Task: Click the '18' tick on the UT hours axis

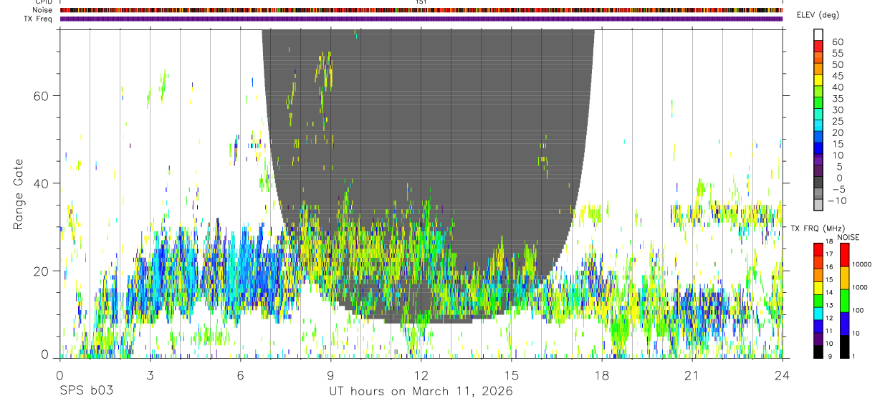Action: click(x=602, y=374)
